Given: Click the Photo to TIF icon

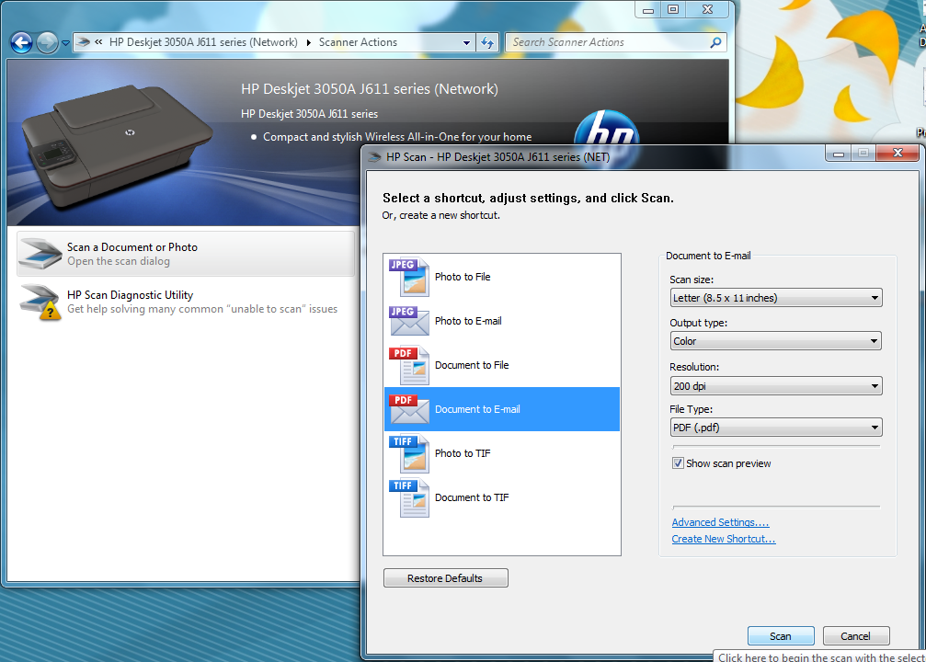Looking at the screenshot, I should click(409, 453).
